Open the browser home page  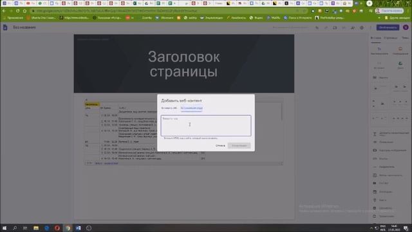click(24, 11)
